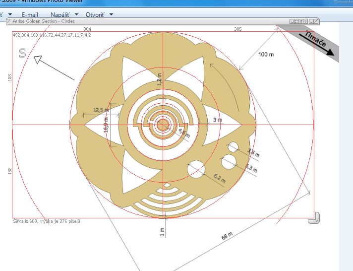Image resolution: width=353 pixels, height=271 pixels.
Task: Close the Atrise Golden Section overlay
Action: (x=316, y=21)
